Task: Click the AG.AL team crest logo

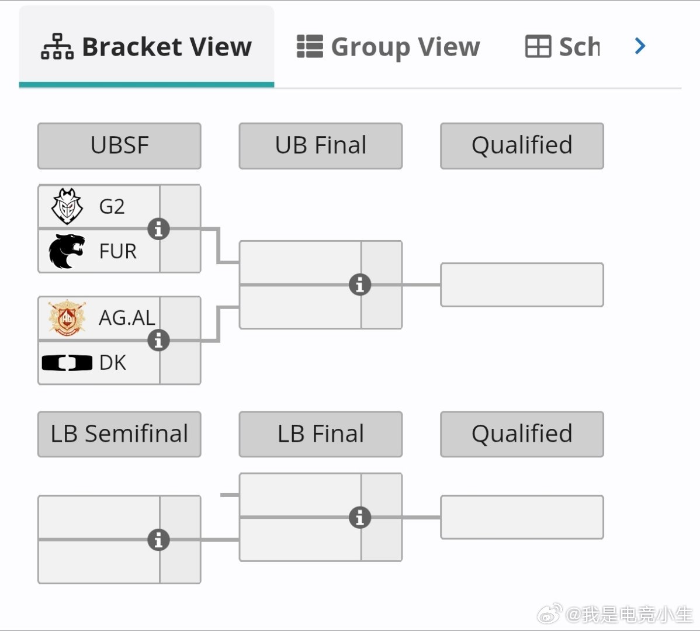Action: [x=67, y=318]
